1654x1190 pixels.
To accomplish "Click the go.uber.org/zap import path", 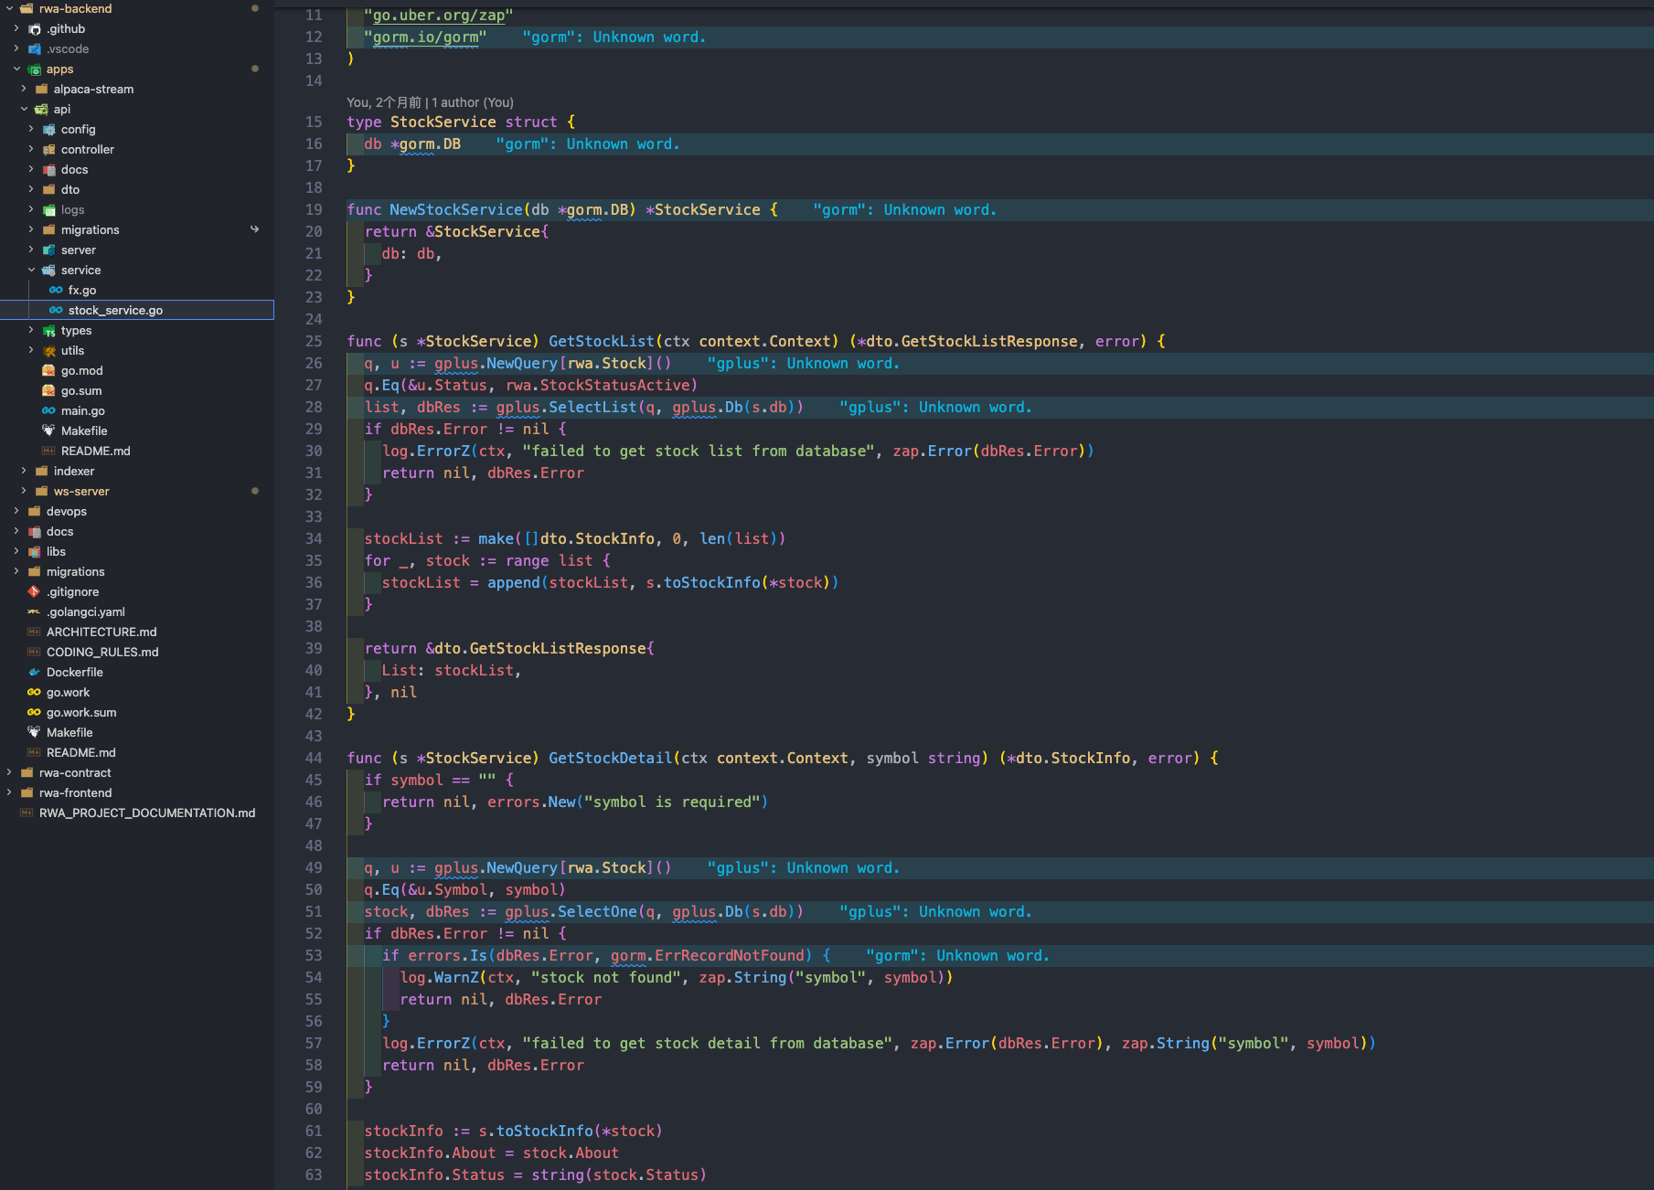I will 439,16.
